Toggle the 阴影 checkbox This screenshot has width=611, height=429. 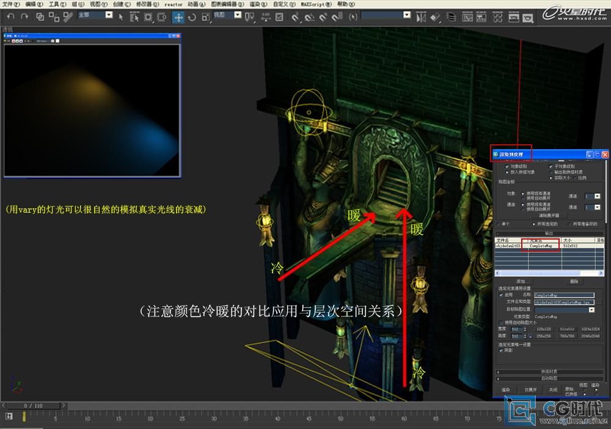coord(501,350)
